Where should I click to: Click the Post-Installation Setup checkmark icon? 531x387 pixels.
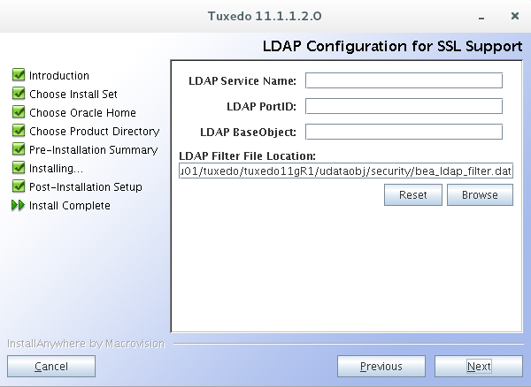(19, 186)
